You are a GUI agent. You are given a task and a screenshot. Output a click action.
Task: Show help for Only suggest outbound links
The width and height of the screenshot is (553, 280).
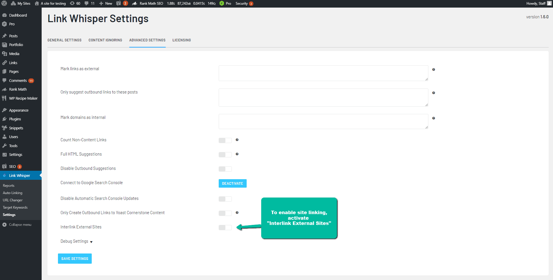(x=434, y=93)
